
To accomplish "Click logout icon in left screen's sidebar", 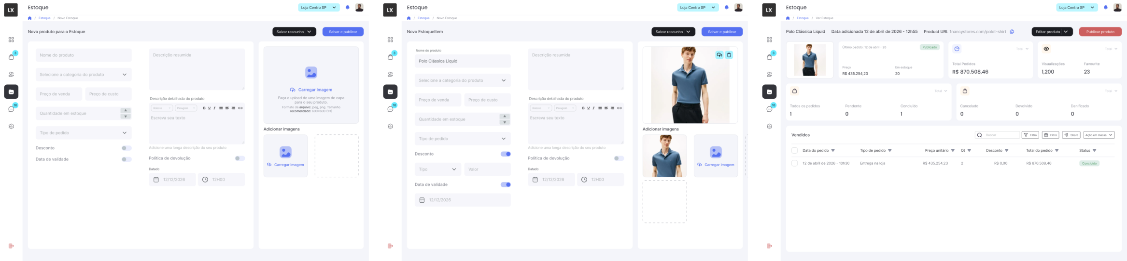I will point(11,246).
